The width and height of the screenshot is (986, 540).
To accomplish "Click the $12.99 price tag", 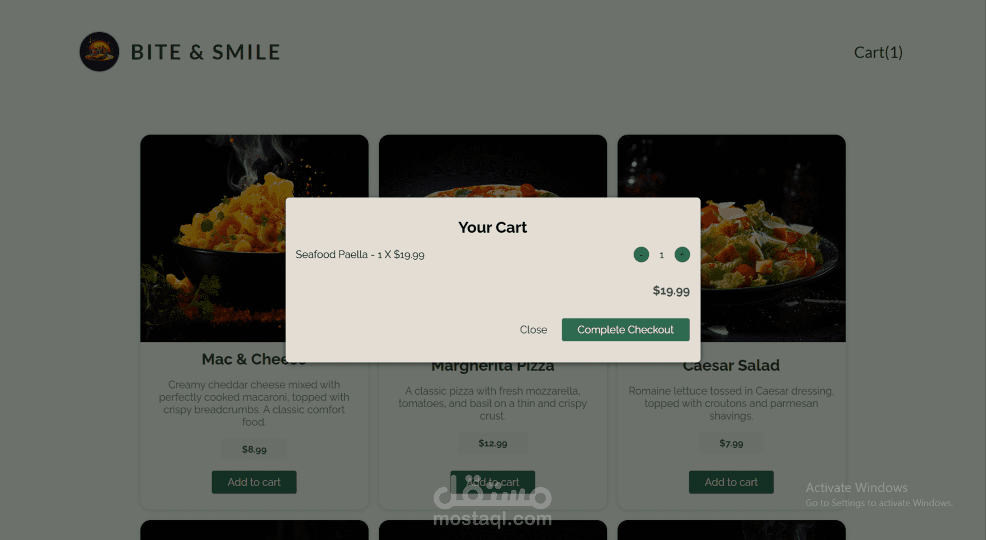I will click(x=493, y=444).
